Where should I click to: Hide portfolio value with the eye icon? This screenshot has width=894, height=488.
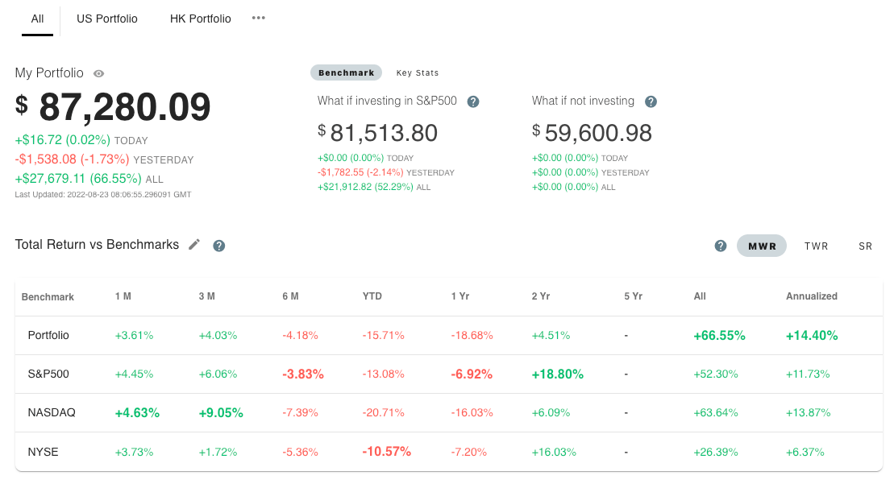point(98,72)
